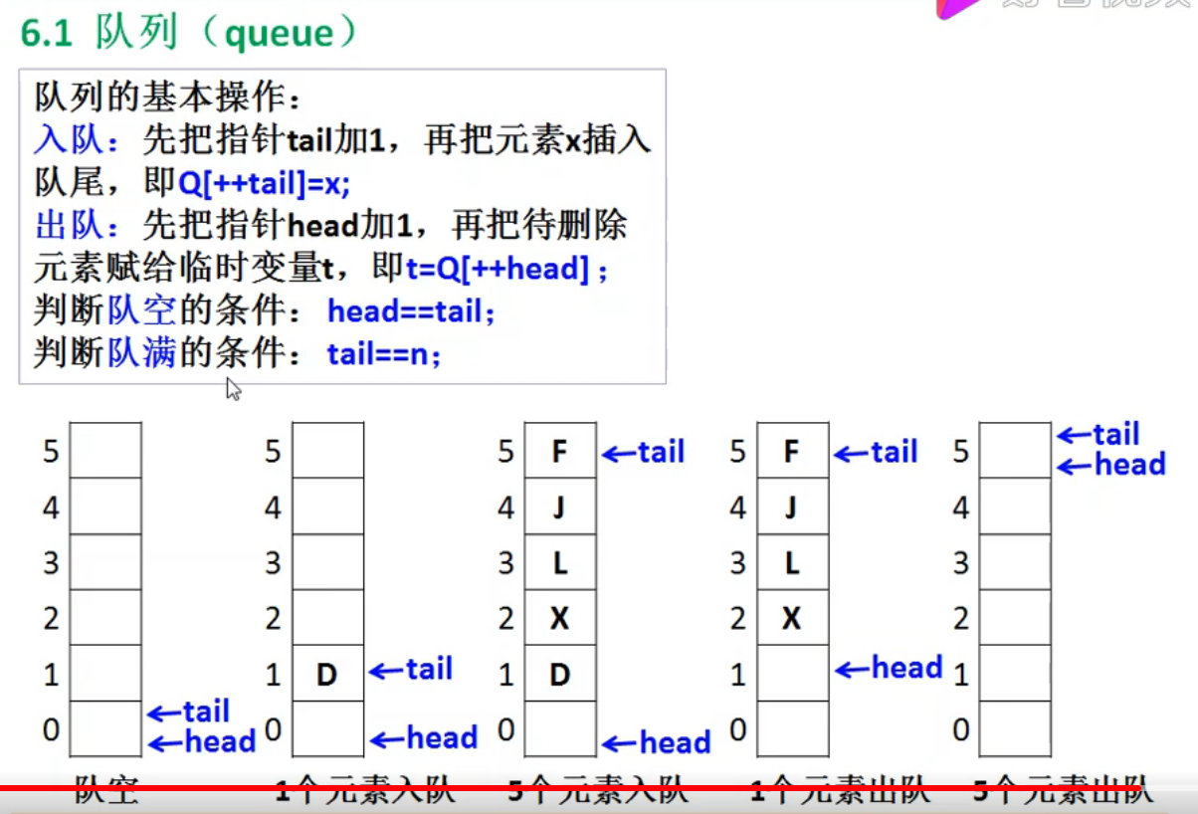Click the cell containing letter X
Viewport: 1198px width, 814px height.
[559, 617]
